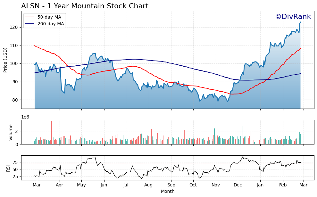Select the navy 200-day MA legend icon
317x197 pixels.
(29, 23)
